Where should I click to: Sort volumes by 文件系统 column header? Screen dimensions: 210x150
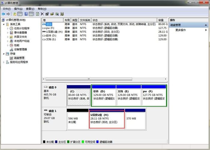coord(85,20)
